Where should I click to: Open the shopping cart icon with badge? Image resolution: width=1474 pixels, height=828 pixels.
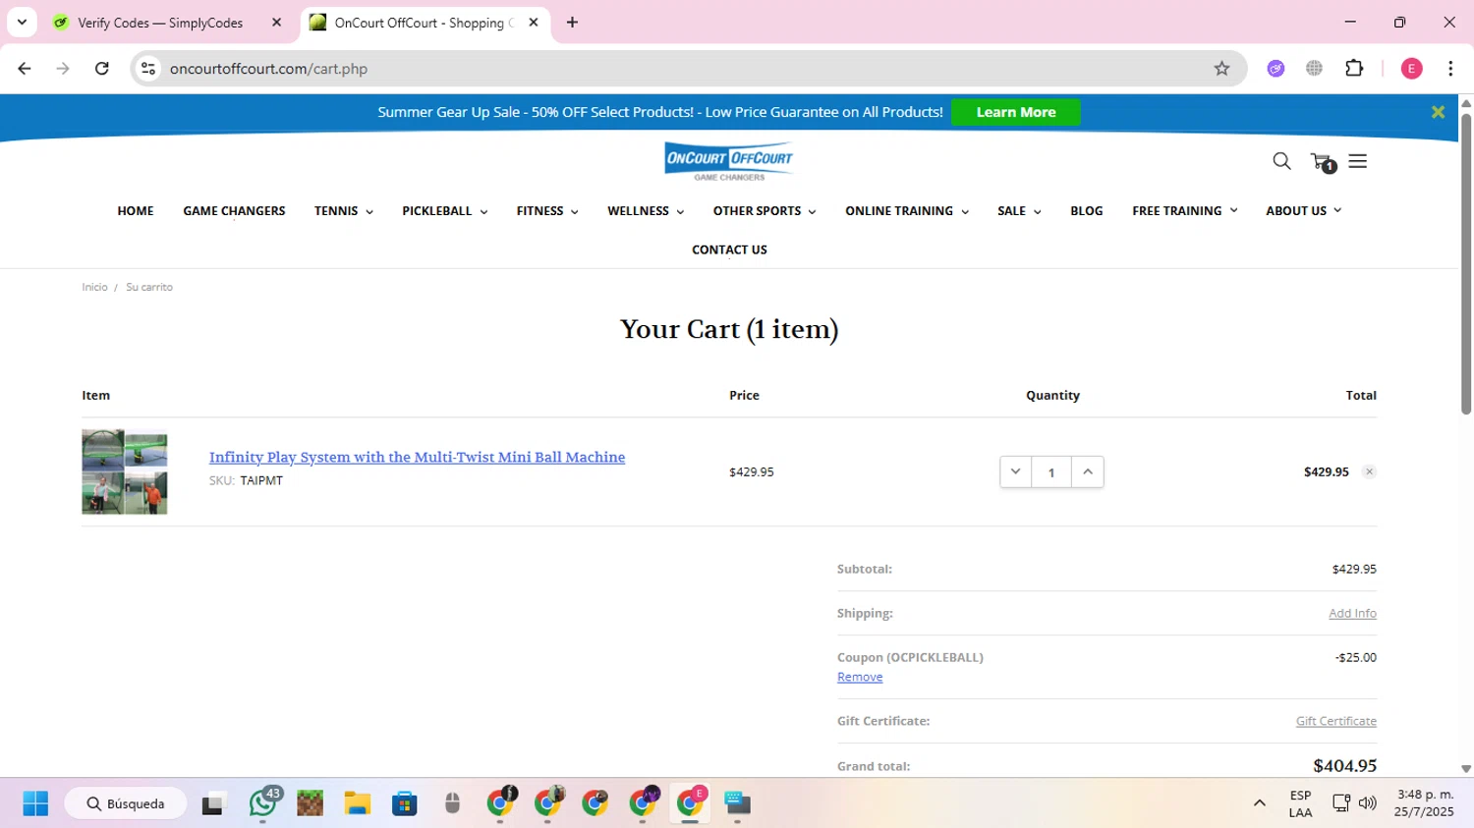coord(1323,162)
